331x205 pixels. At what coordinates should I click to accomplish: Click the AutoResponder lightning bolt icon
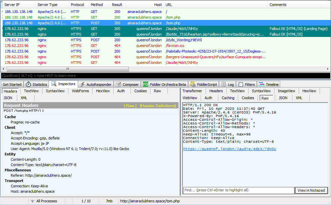(x=82, y=85)
